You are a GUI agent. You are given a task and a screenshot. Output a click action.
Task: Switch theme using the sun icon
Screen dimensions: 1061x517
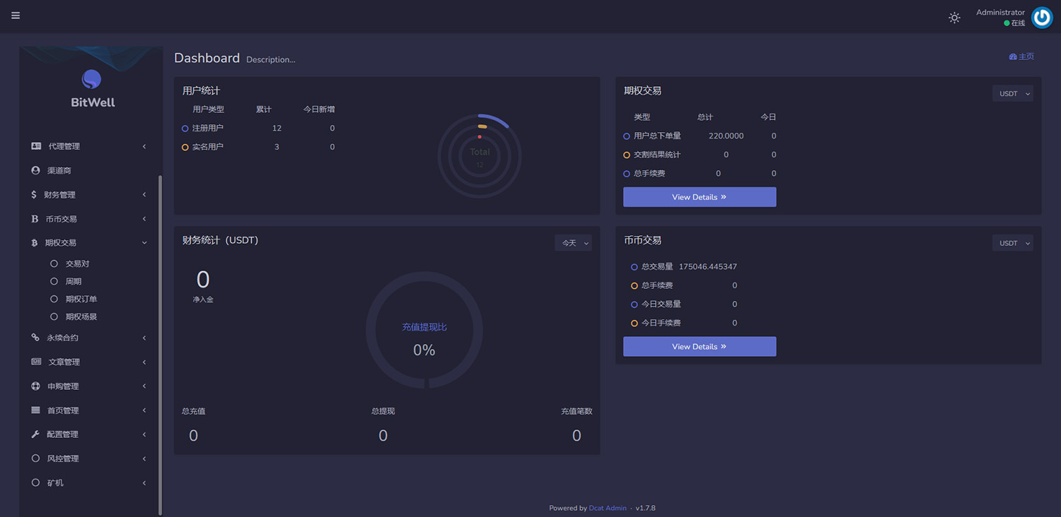pyautogui.click(x=954, y=18)
